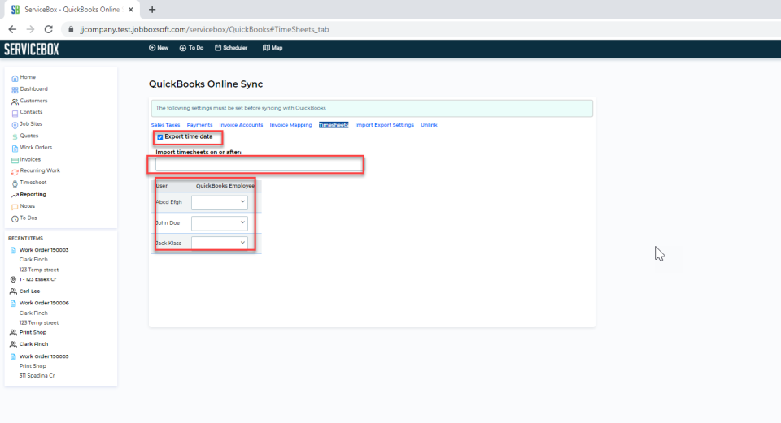Click the Notes icon in sidebar
The image size is (781, 423).
15,207
